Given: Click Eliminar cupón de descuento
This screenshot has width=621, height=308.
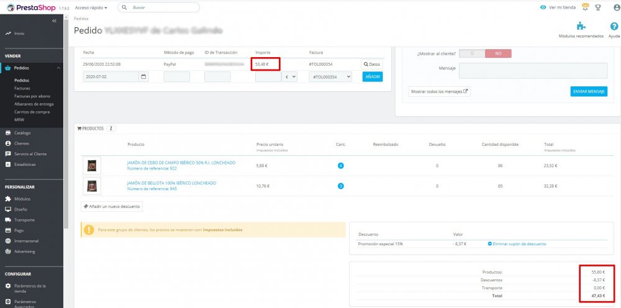Looking at the screenshot, I should 517,244.
